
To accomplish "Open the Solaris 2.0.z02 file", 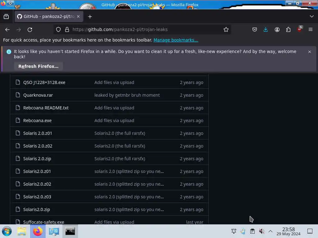I will click(38, 146).
